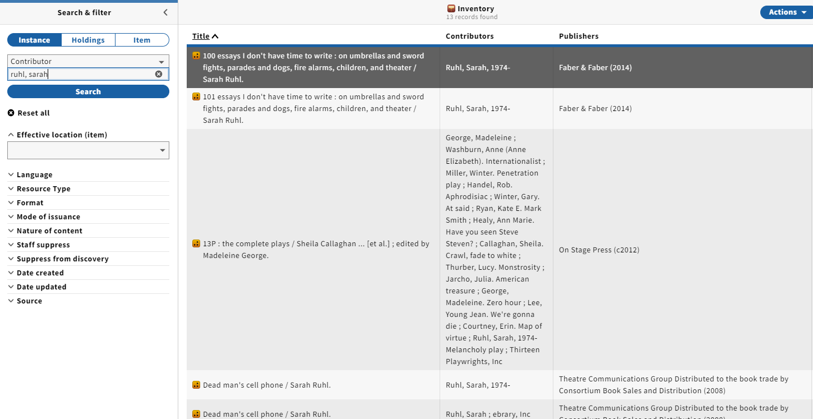This screenshot has width=813, height=419.
Task: Expand the Suppress from discovery filter
Action: [58, 259]
